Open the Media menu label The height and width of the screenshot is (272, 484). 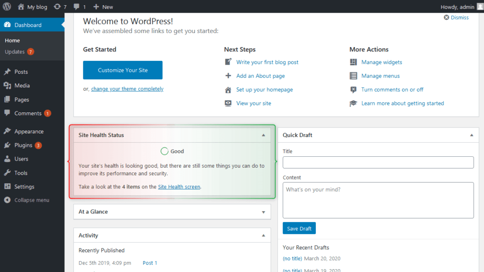click(x=22, y=85)
